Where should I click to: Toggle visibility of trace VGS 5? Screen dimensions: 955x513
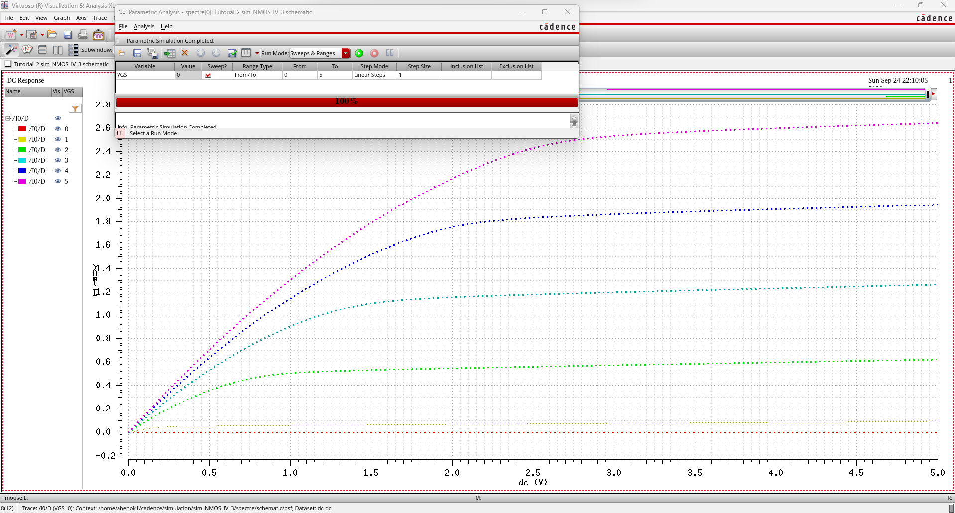point(58,181)
